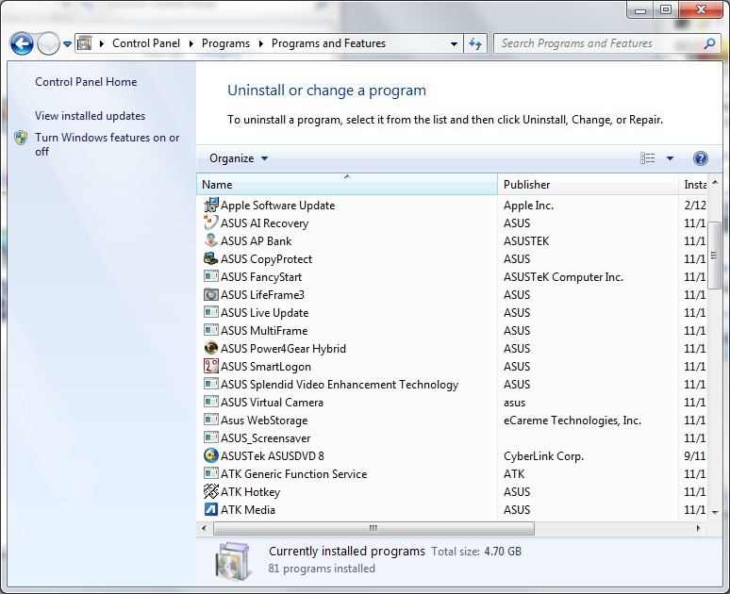Sort by the Installed On column header
The height and width of the screenshot is (594, 730).
[x=693, y=185]
